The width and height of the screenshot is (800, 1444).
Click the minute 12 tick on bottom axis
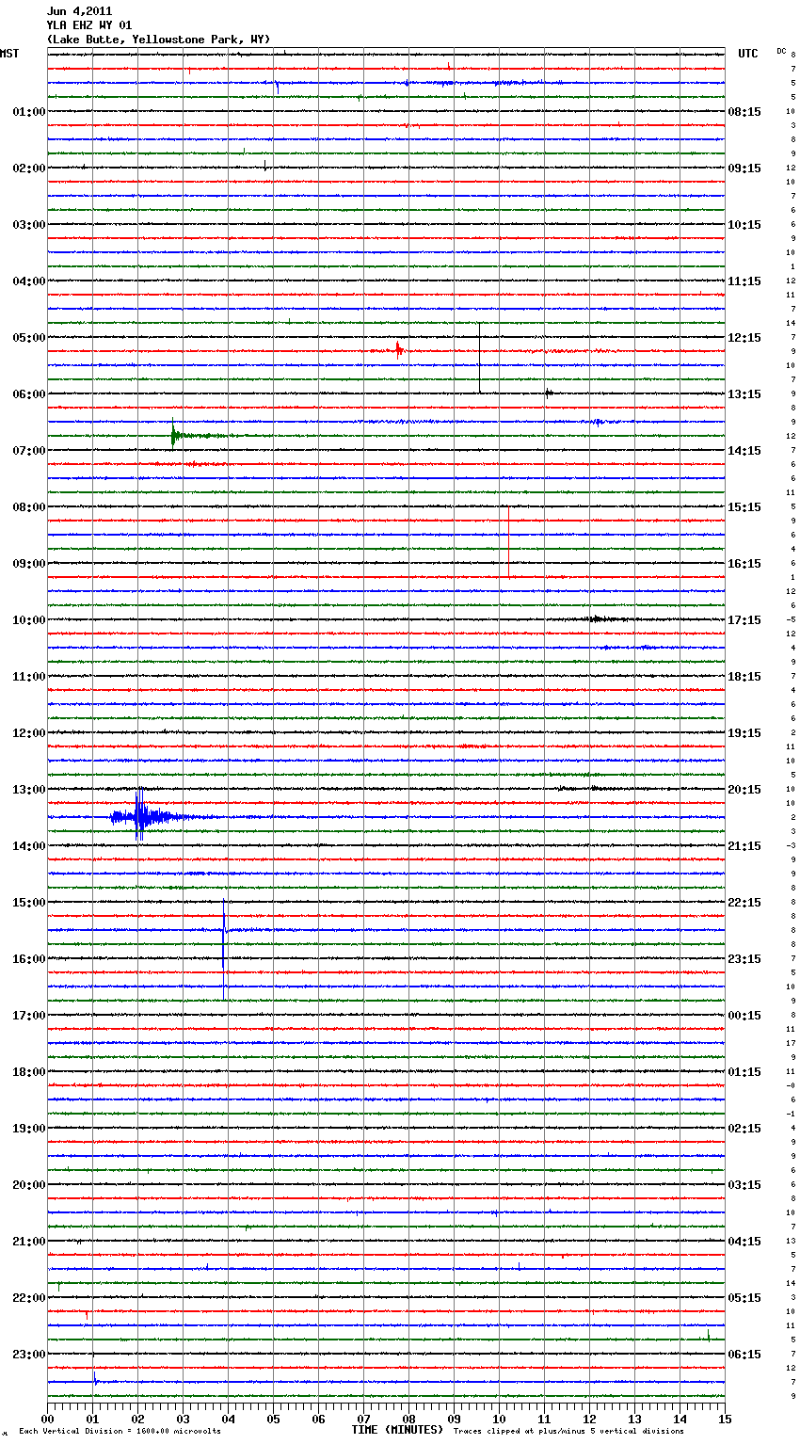pos(589,1419)
